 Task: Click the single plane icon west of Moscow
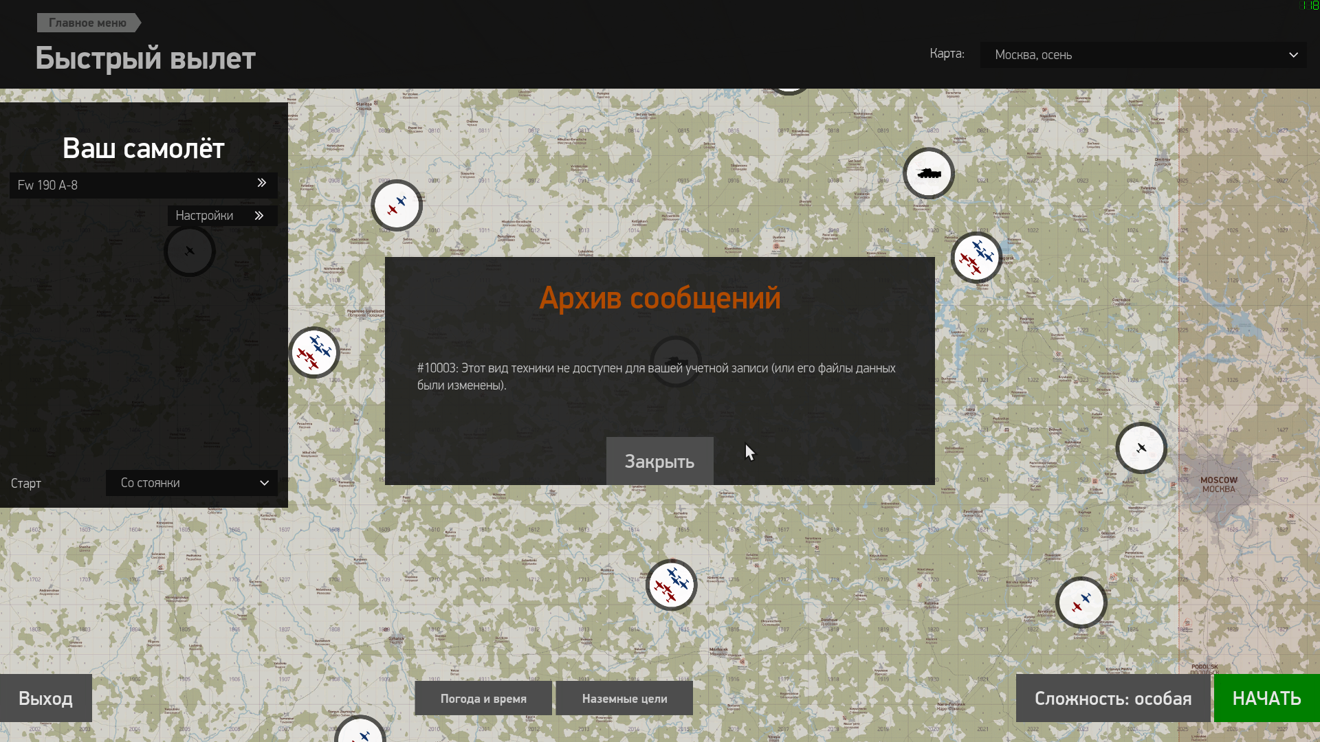pos(1141,448)
